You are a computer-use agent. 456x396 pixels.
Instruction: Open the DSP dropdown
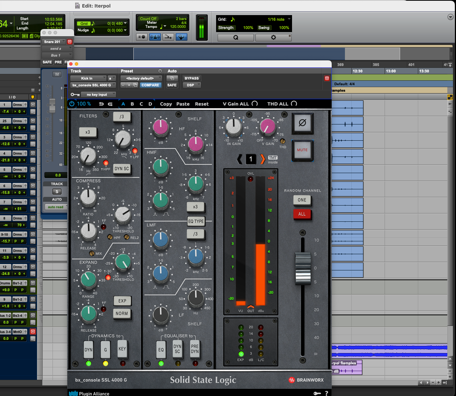click(x=192, y=85)
